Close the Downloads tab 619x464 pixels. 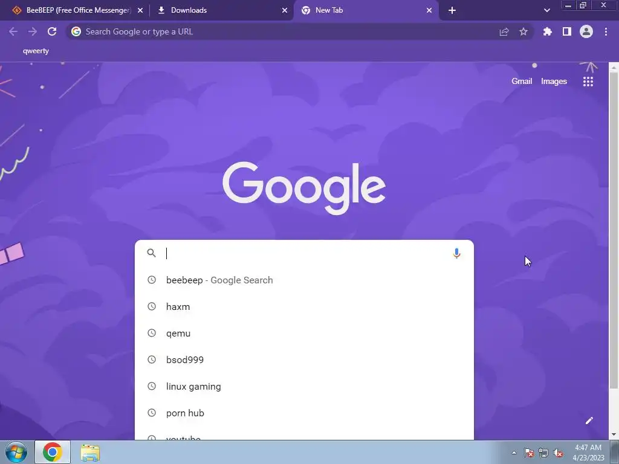coord(285,10)
